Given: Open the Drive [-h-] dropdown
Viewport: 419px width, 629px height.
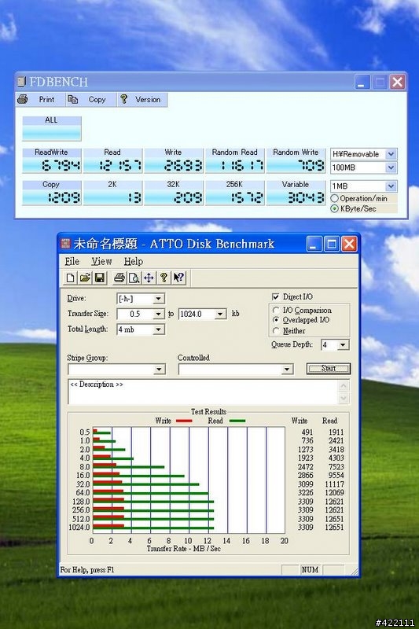Looking at the screenshot, I should (158, 299).
